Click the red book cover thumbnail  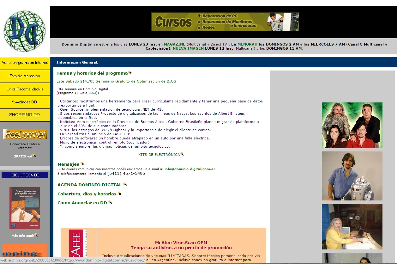25,208
